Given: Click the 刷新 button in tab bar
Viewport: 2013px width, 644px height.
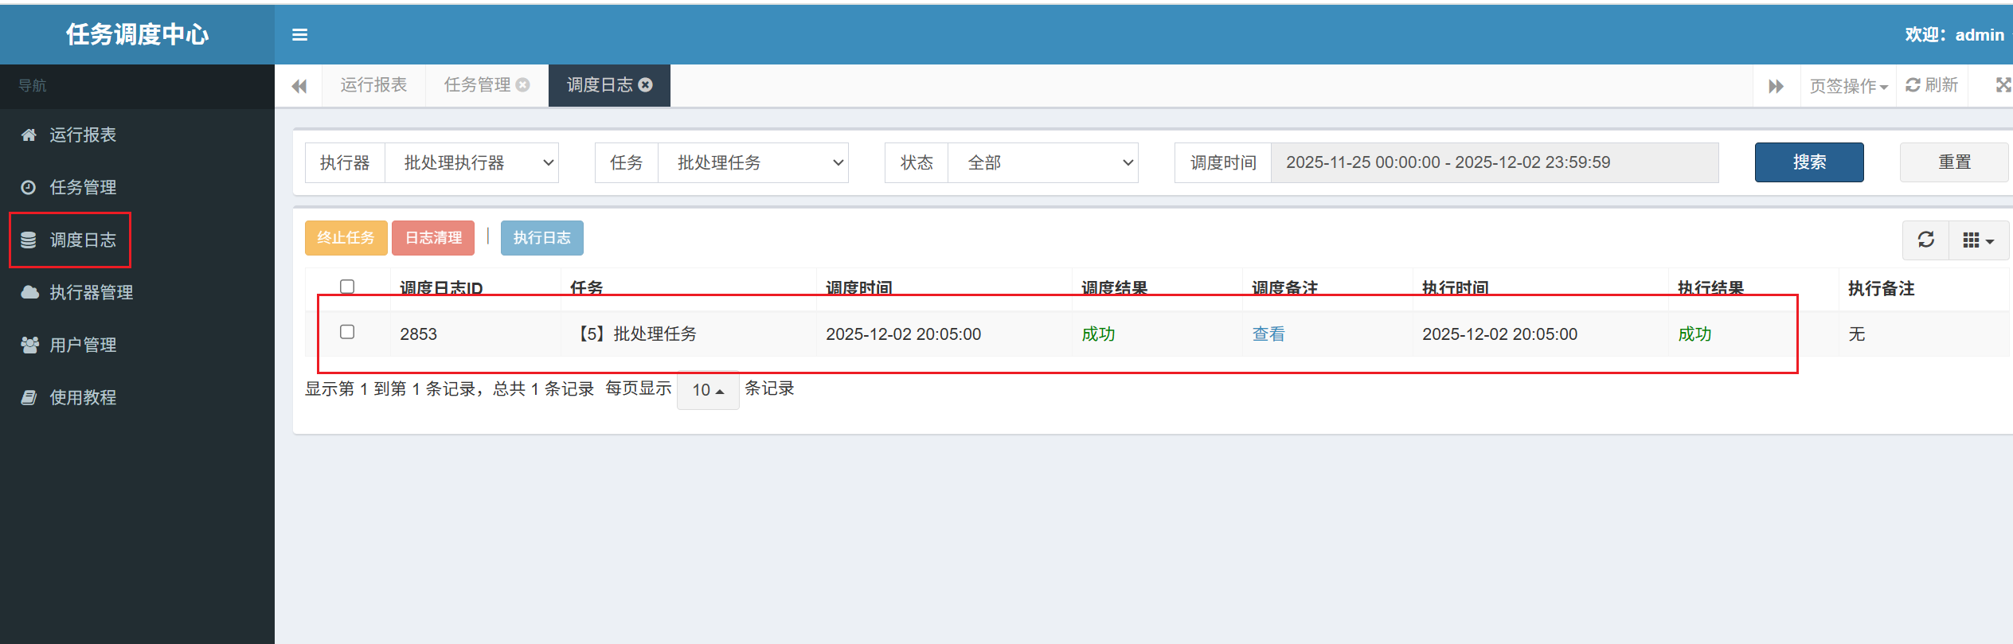Looking at the screenshot, I should [1932, 85].
